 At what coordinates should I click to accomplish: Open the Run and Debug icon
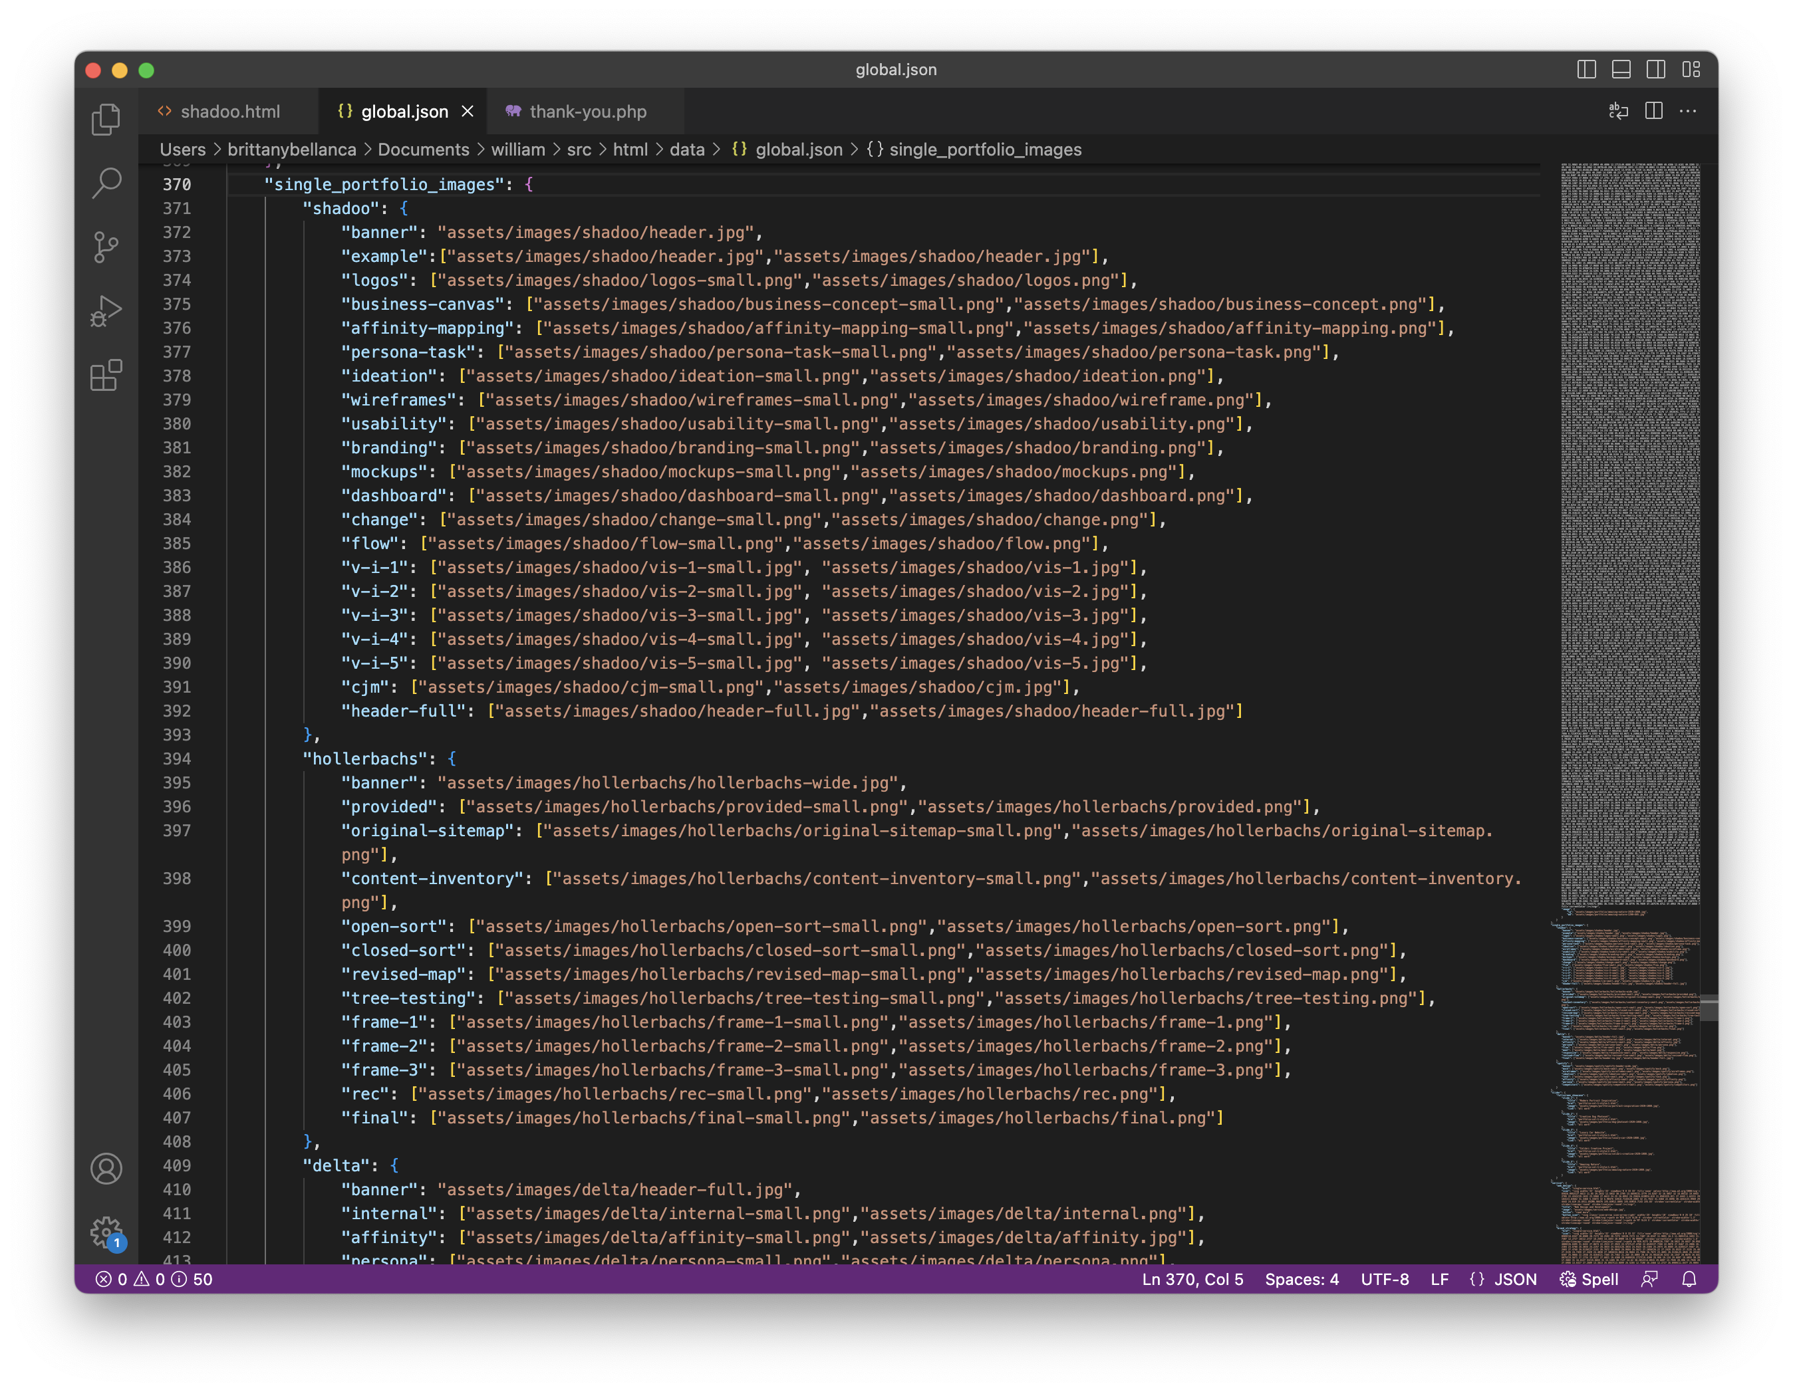pos(106,311)
